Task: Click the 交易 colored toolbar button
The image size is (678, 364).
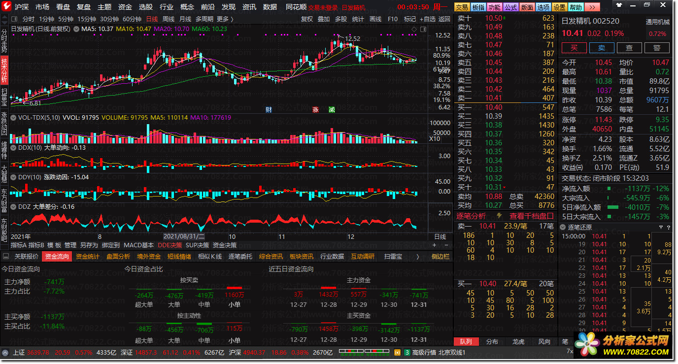Action: 462,7
